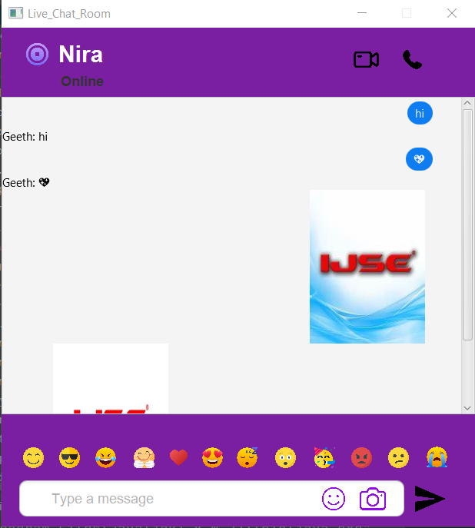Image resolution: width=475 pixels, height=528 pixels.
Task: Click scrollbar down arrow in chat
Action: tap(467, 408)
